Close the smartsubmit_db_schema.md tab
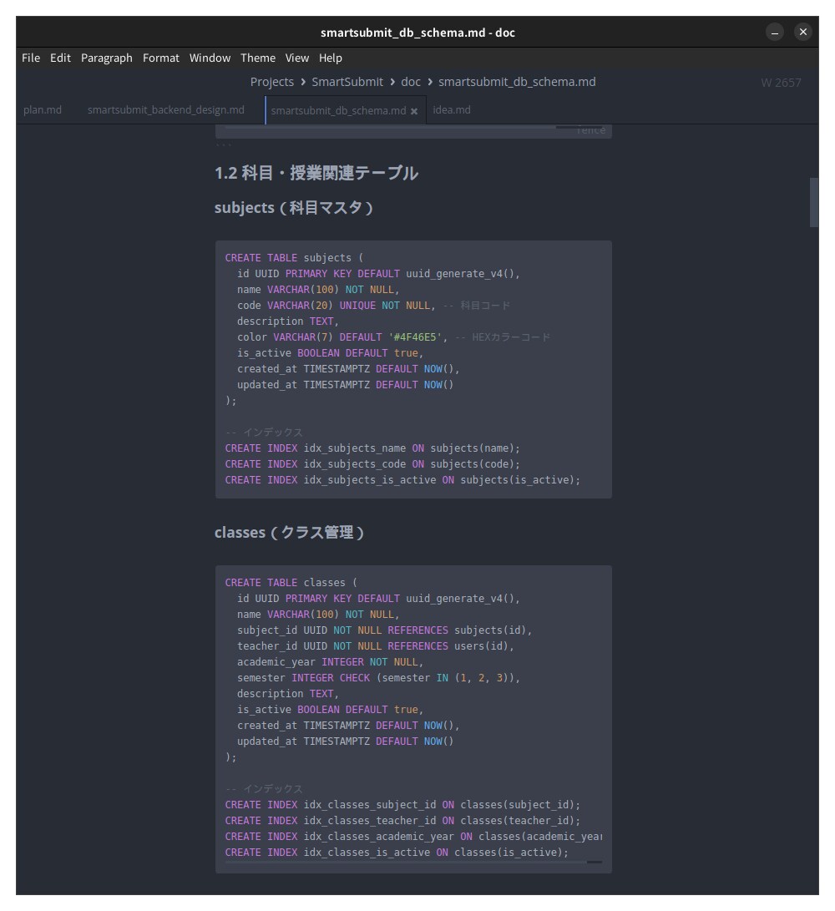The height and width of the screenshot is (911, 835). tap(413, 111)
